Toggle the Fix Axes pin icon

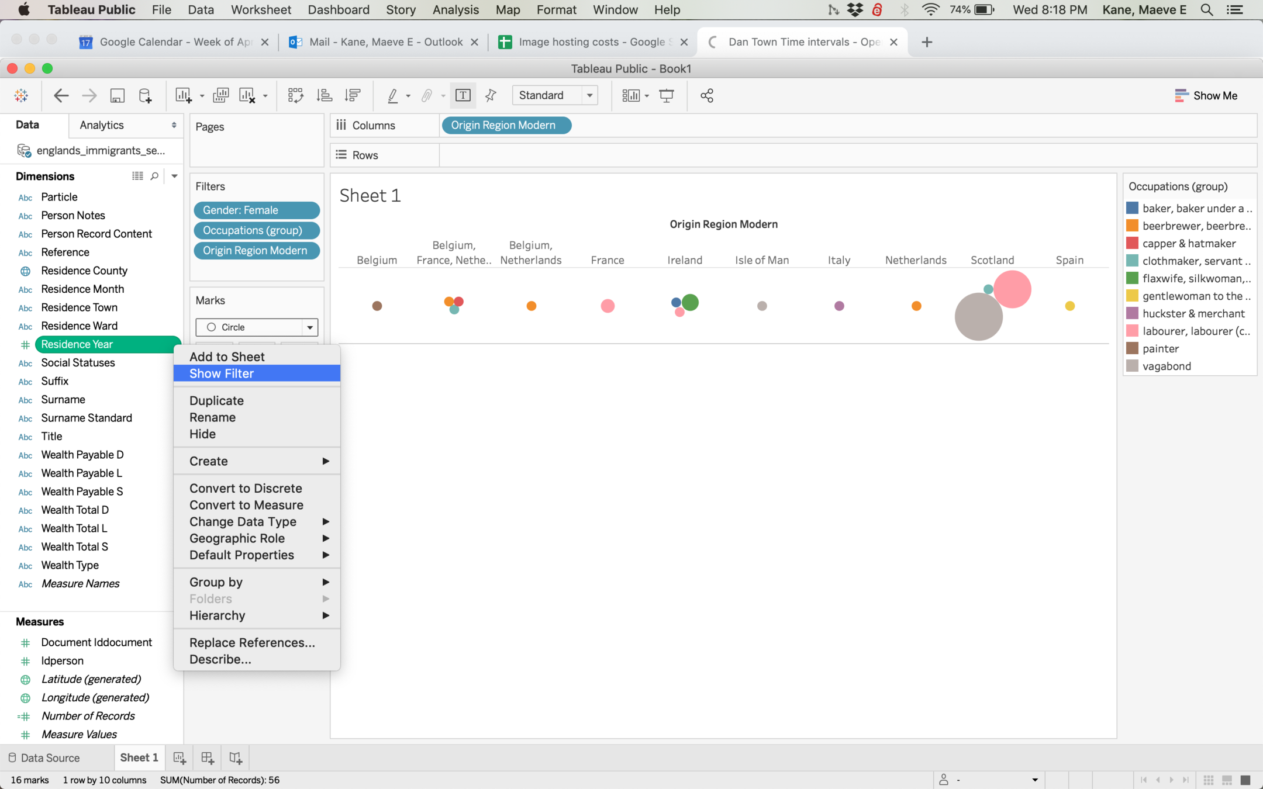point(491,95)
